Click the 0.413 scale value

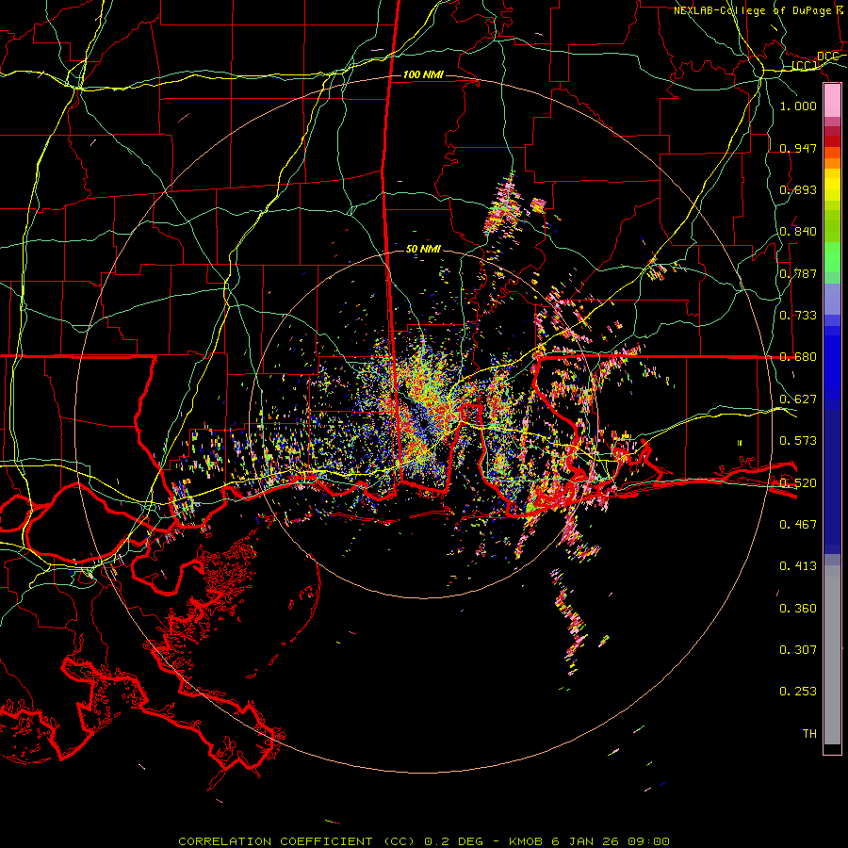(798, 566)
